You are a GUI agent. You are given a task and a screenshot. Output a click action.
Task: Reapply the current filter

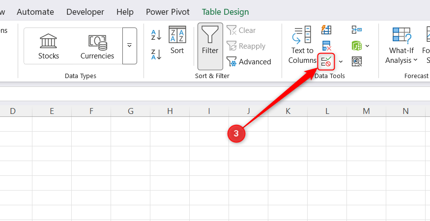(x=246, y=46)
